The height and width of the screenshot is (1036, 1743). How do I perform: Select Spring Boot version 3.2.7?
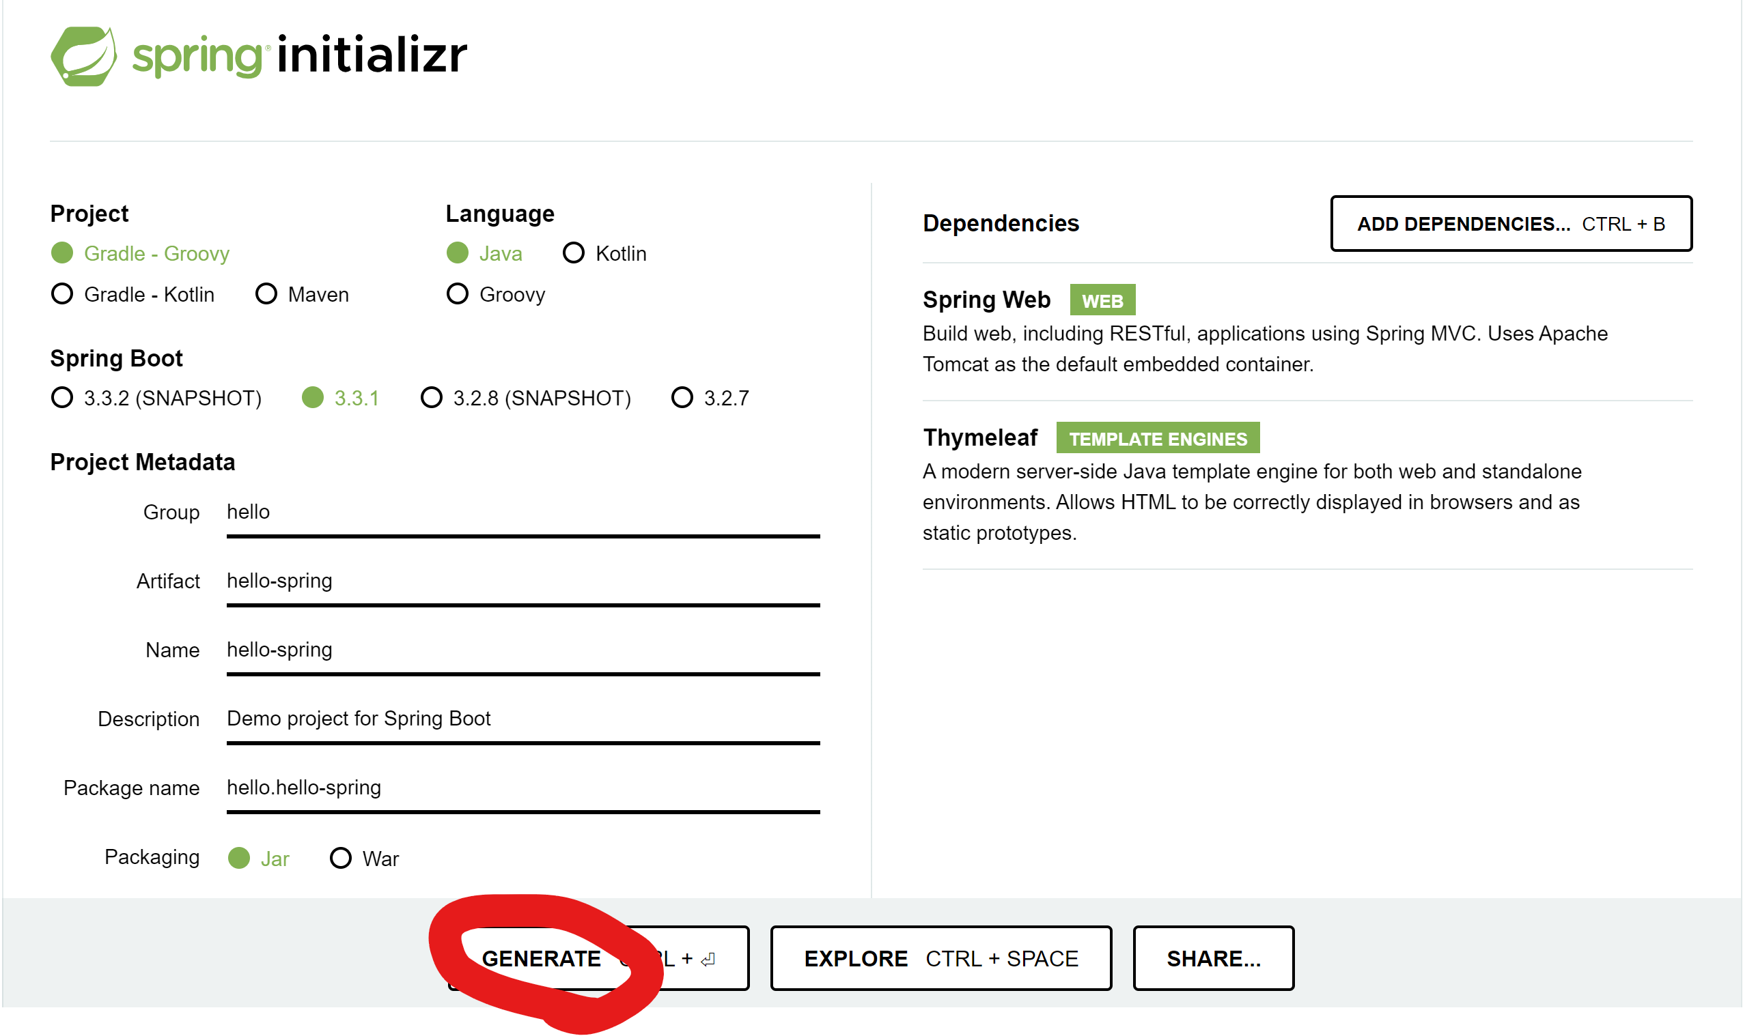pos(710,398)
